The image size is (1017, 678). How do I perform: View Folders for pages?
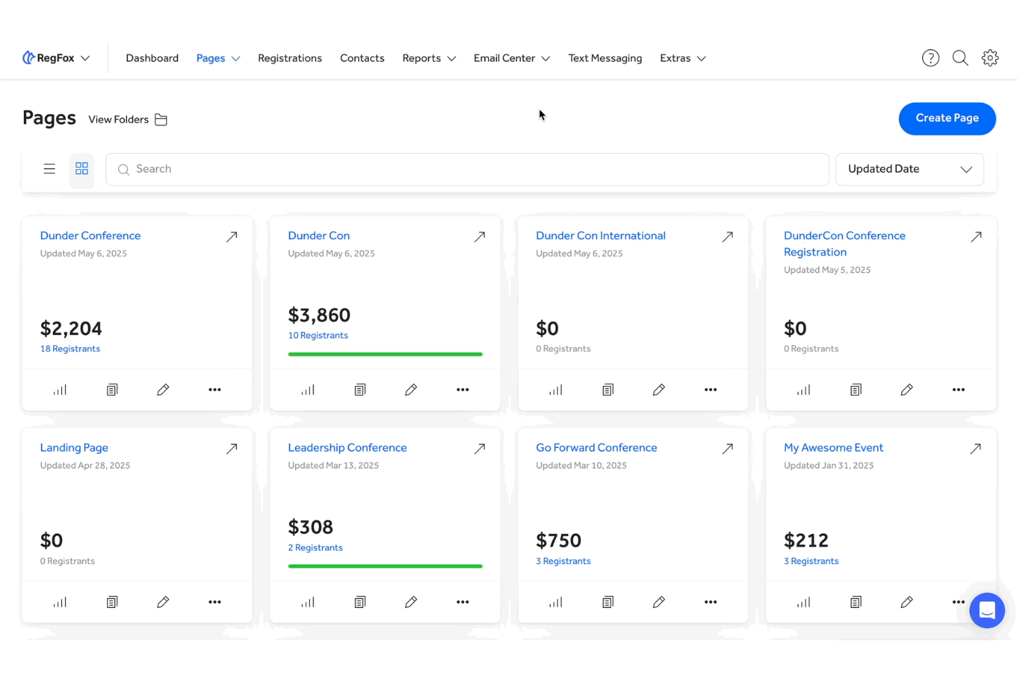(x=128, y=119)
